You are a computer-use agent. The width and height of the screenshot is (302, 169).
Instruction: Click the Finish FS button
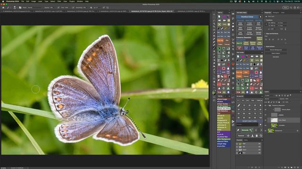pyautogui.click(x=239, y=48)
